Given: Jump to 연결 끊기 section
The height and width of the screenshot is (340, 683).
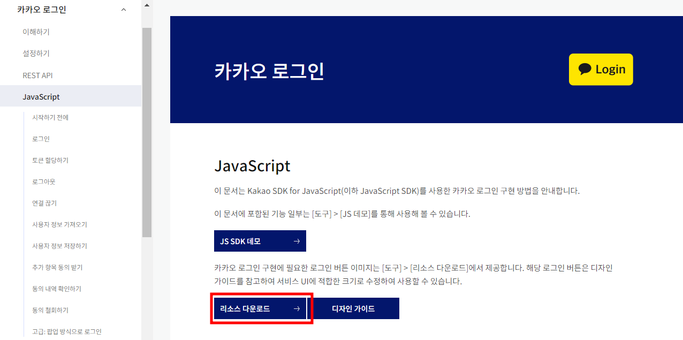Looking at the screenshot, I should coord(44,203).
